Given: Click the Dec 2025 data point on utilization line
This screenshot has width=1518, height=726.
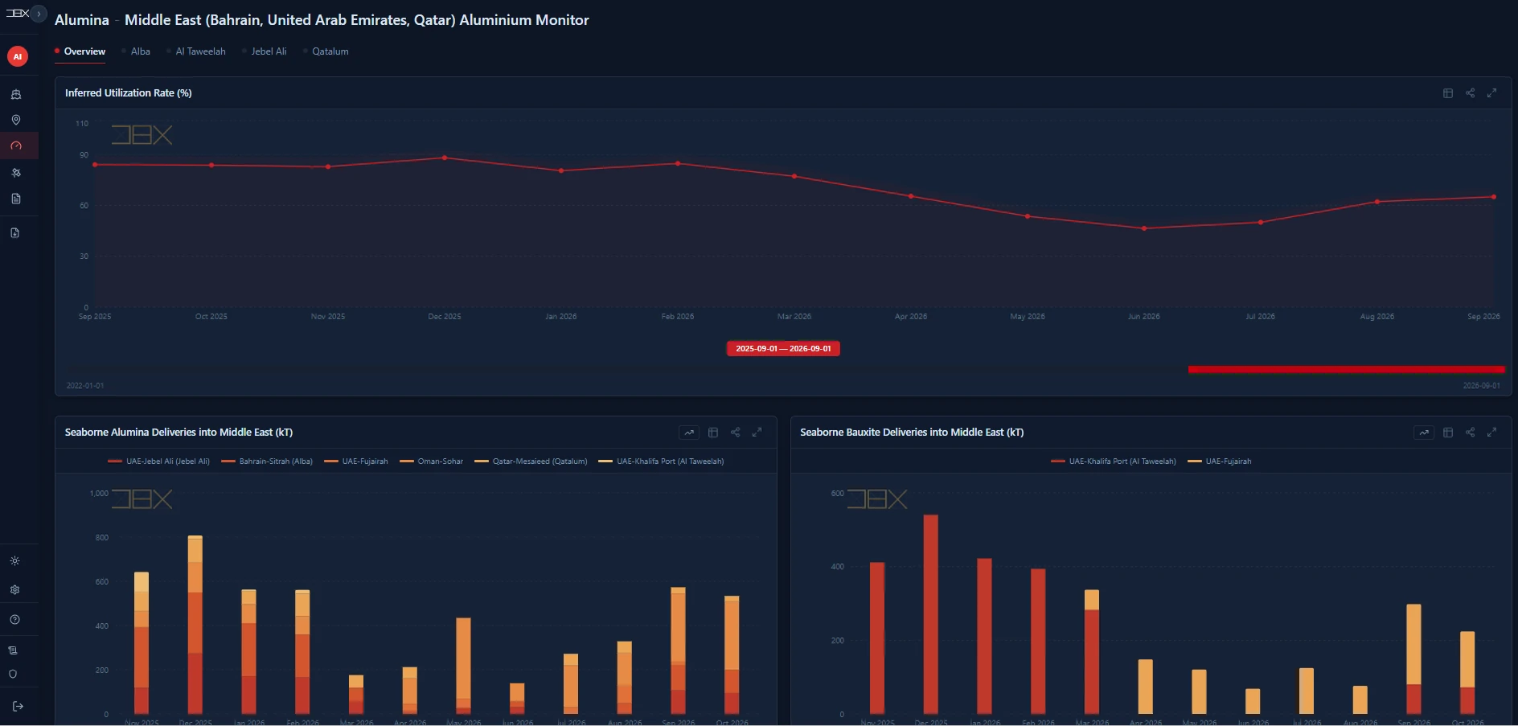Looking at the screenshot, I should point(445,158).
